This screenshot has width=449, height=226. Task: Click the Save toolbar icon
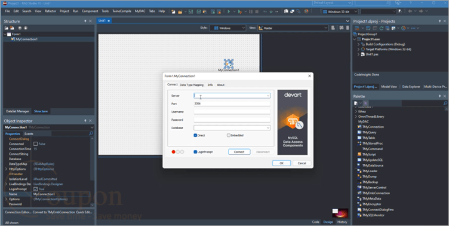[190, 11]
